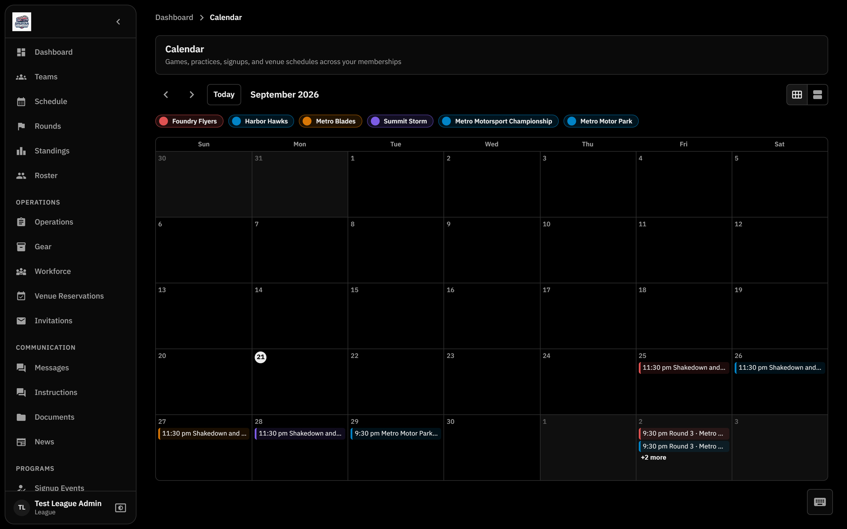Switch to list agenda view
Viewport: 847px width, 529px height.
[x=818, y=94]
